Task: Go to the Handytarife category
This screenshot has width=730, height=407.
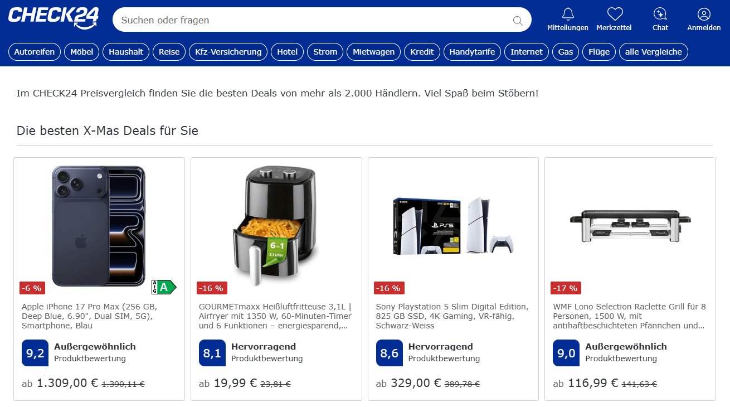Action: tap(472, 52)
